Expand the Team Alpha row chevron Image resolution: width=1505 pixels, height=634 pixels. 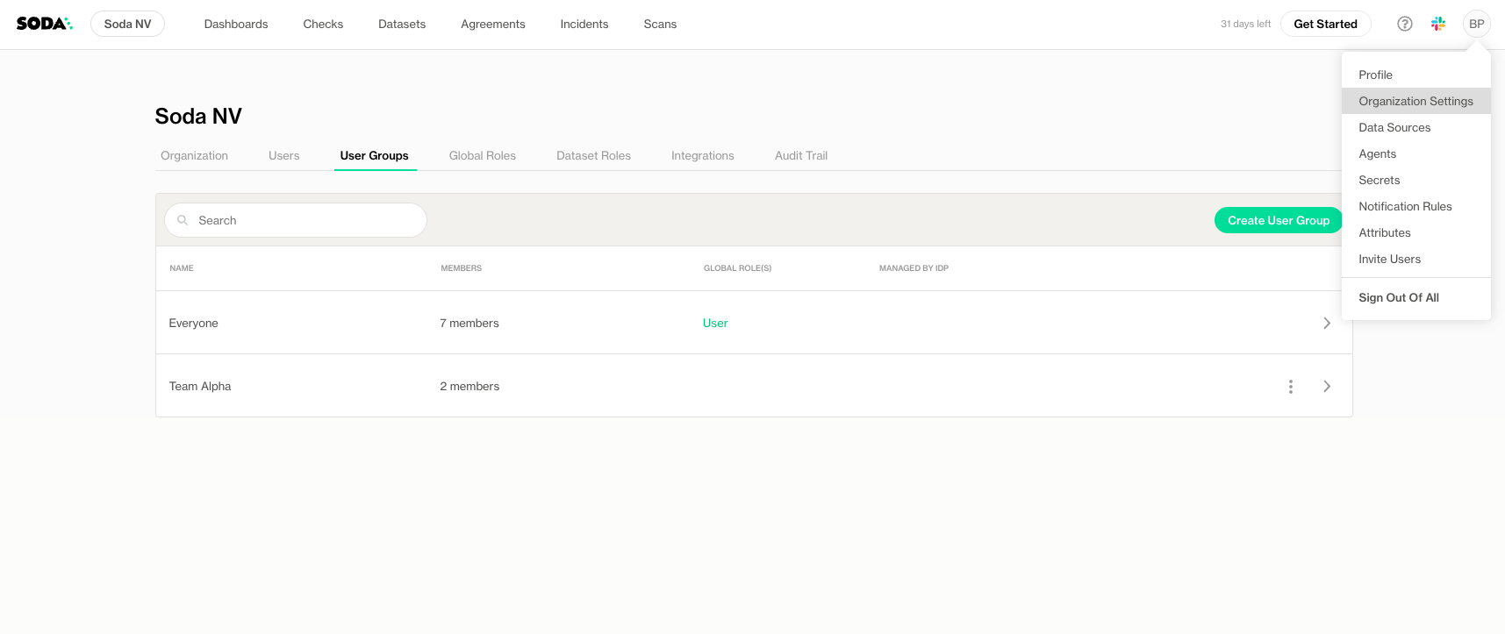click(x=1326, y=387)
